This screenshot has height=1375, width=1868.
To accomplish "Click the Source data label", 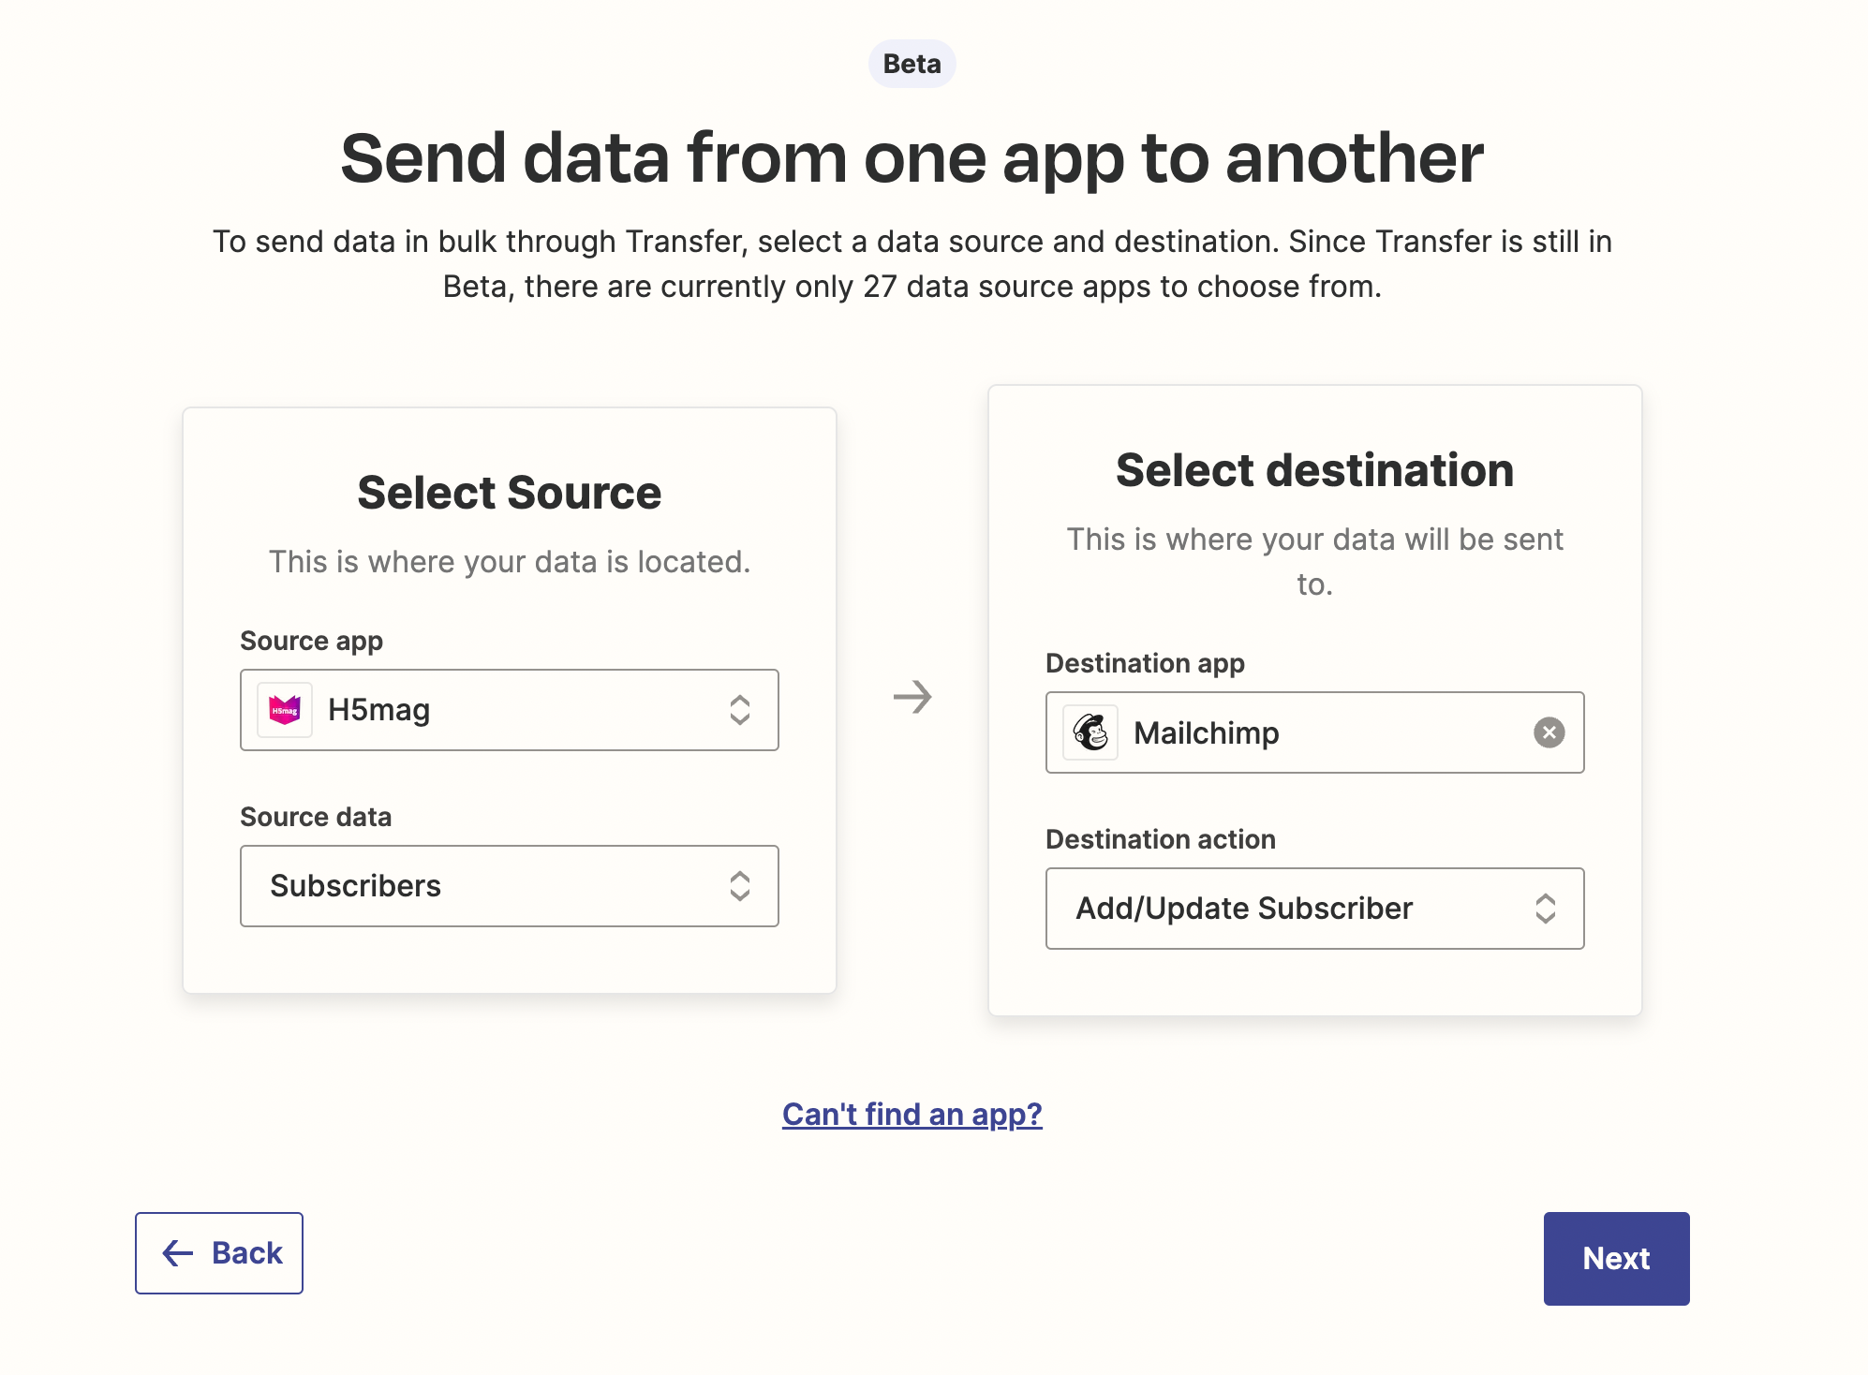I will (x=316, y=817).
